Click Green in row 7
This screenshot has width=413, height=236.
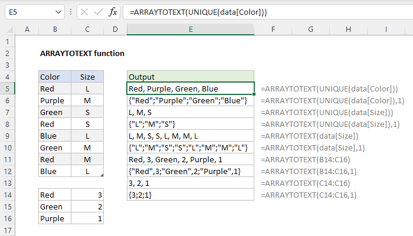pyautogui.click(x=55, y=113)
